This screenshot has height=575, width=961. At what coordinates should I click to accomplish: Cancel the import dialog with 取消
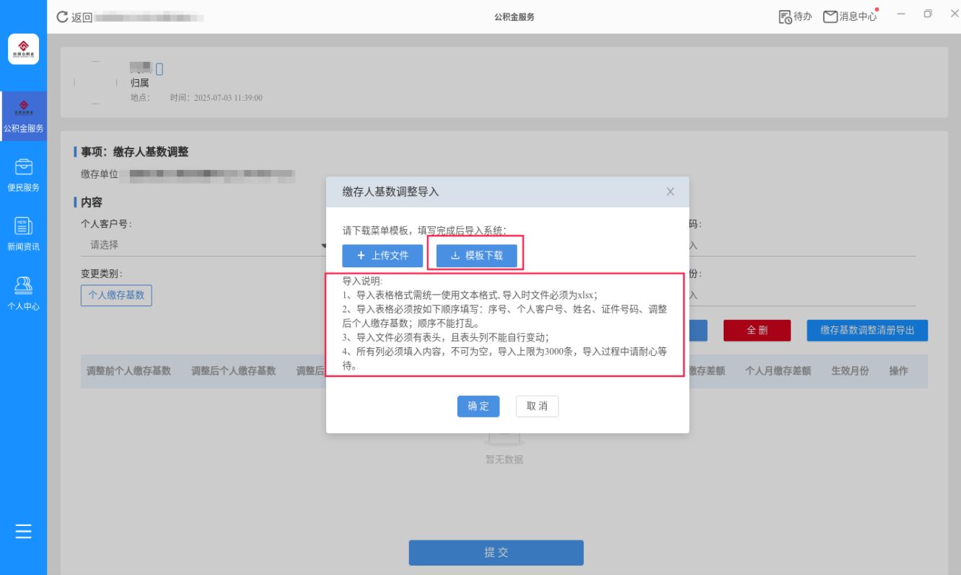pyautogui.click(x=537, y=406)
